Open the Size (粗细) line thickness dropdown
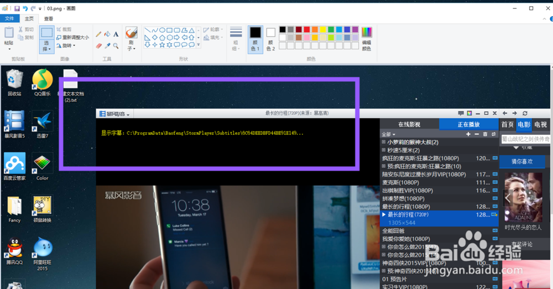 236,39
